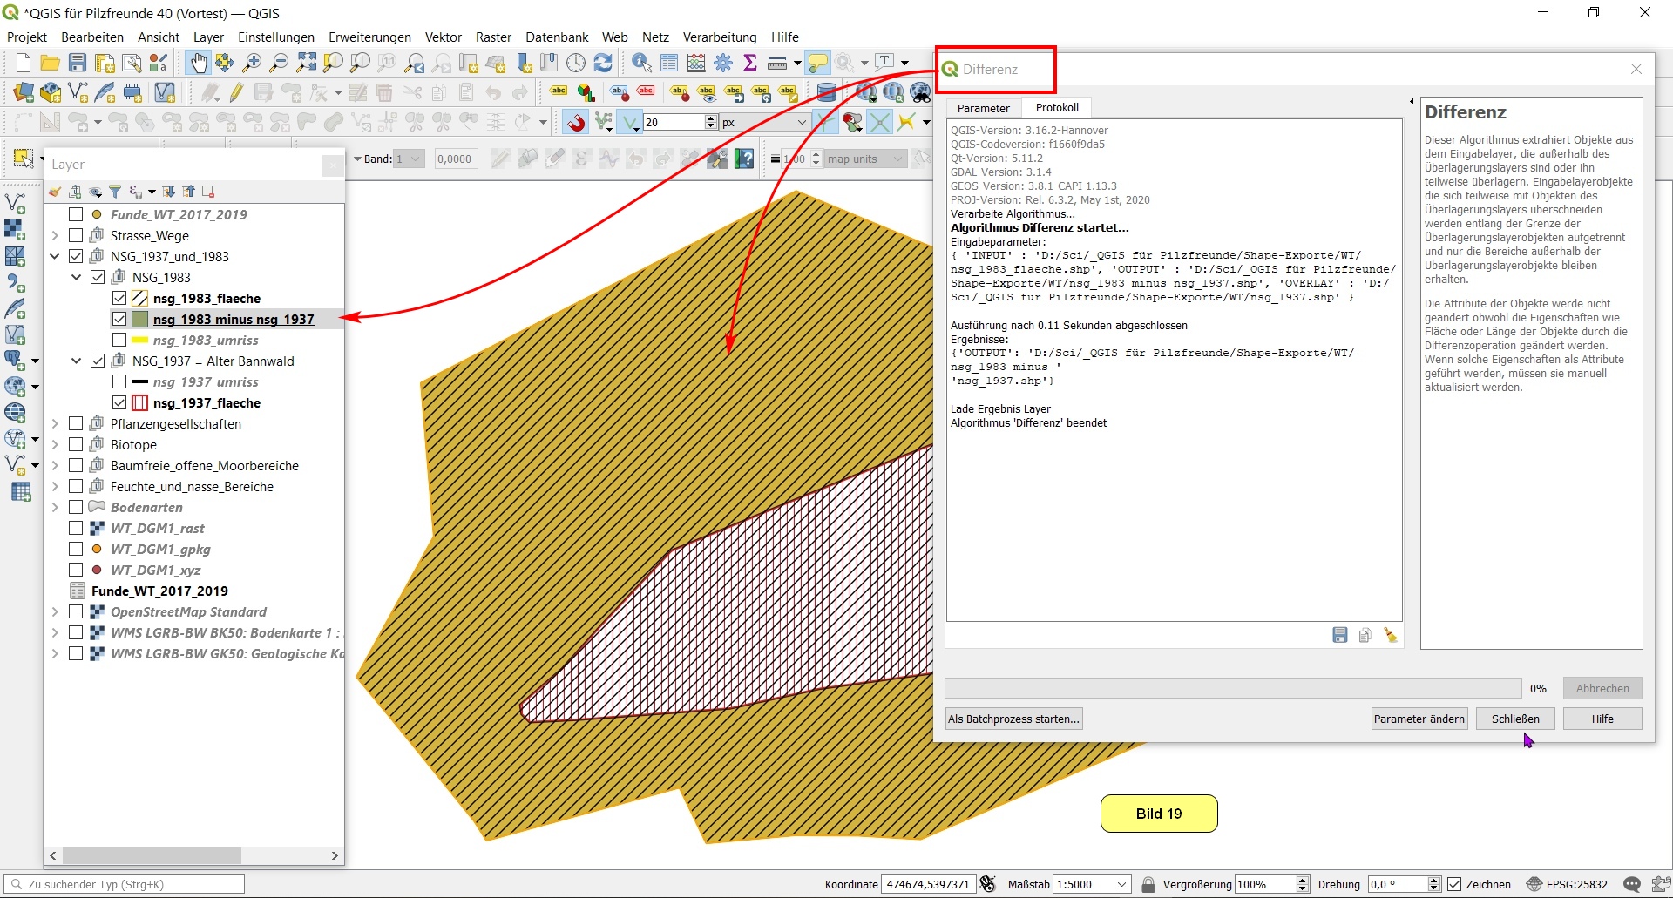The width and height of the screenshot is (1673, 898).
Task: Open the Identify Features tool
Action: tap(641, 63)
